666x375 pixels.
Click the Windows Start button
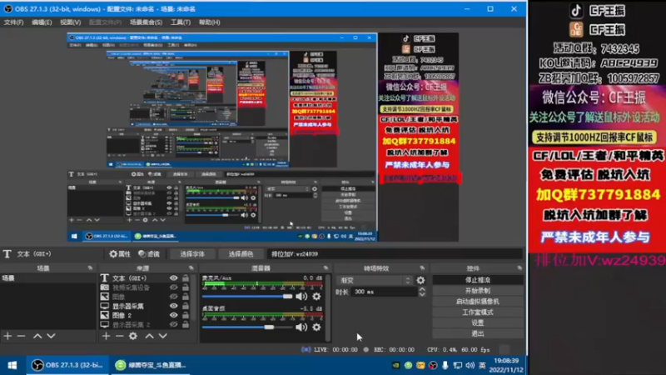click(x=12, y=365)
